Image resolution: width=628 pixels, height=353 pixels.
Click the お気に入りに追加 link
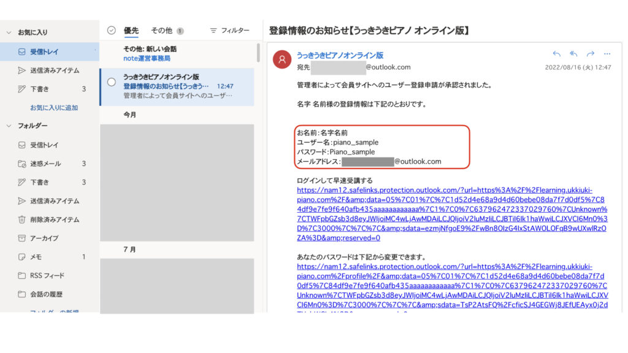point(54,107)
